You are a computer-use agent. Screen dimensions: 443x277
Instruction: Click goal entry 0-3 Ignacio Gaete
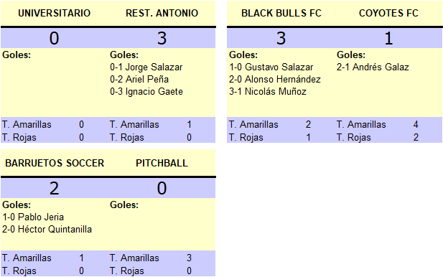click(146, 91)
